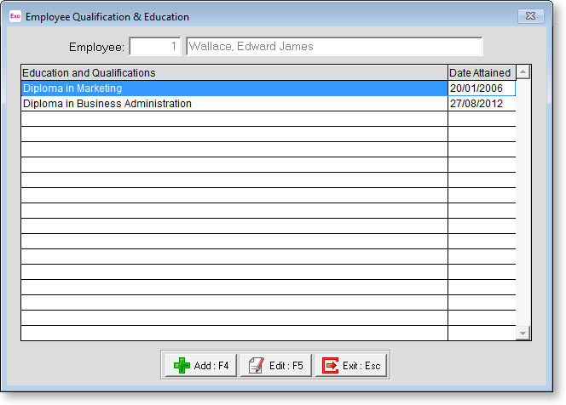This screenshot has height=405, width=566.
Task: Click the Date Attained column header
Action: tap(481, 73)
